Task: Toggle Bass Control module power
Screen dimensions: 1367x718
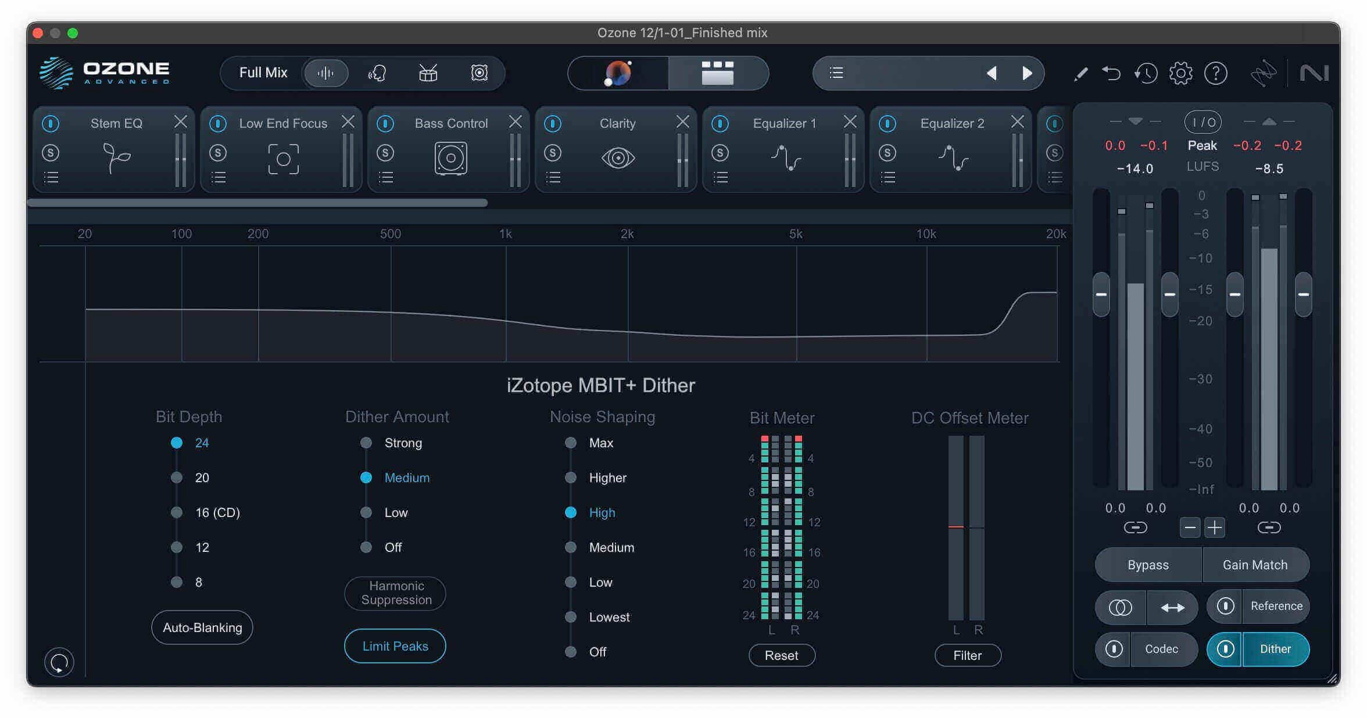Action: click(385, 123)
